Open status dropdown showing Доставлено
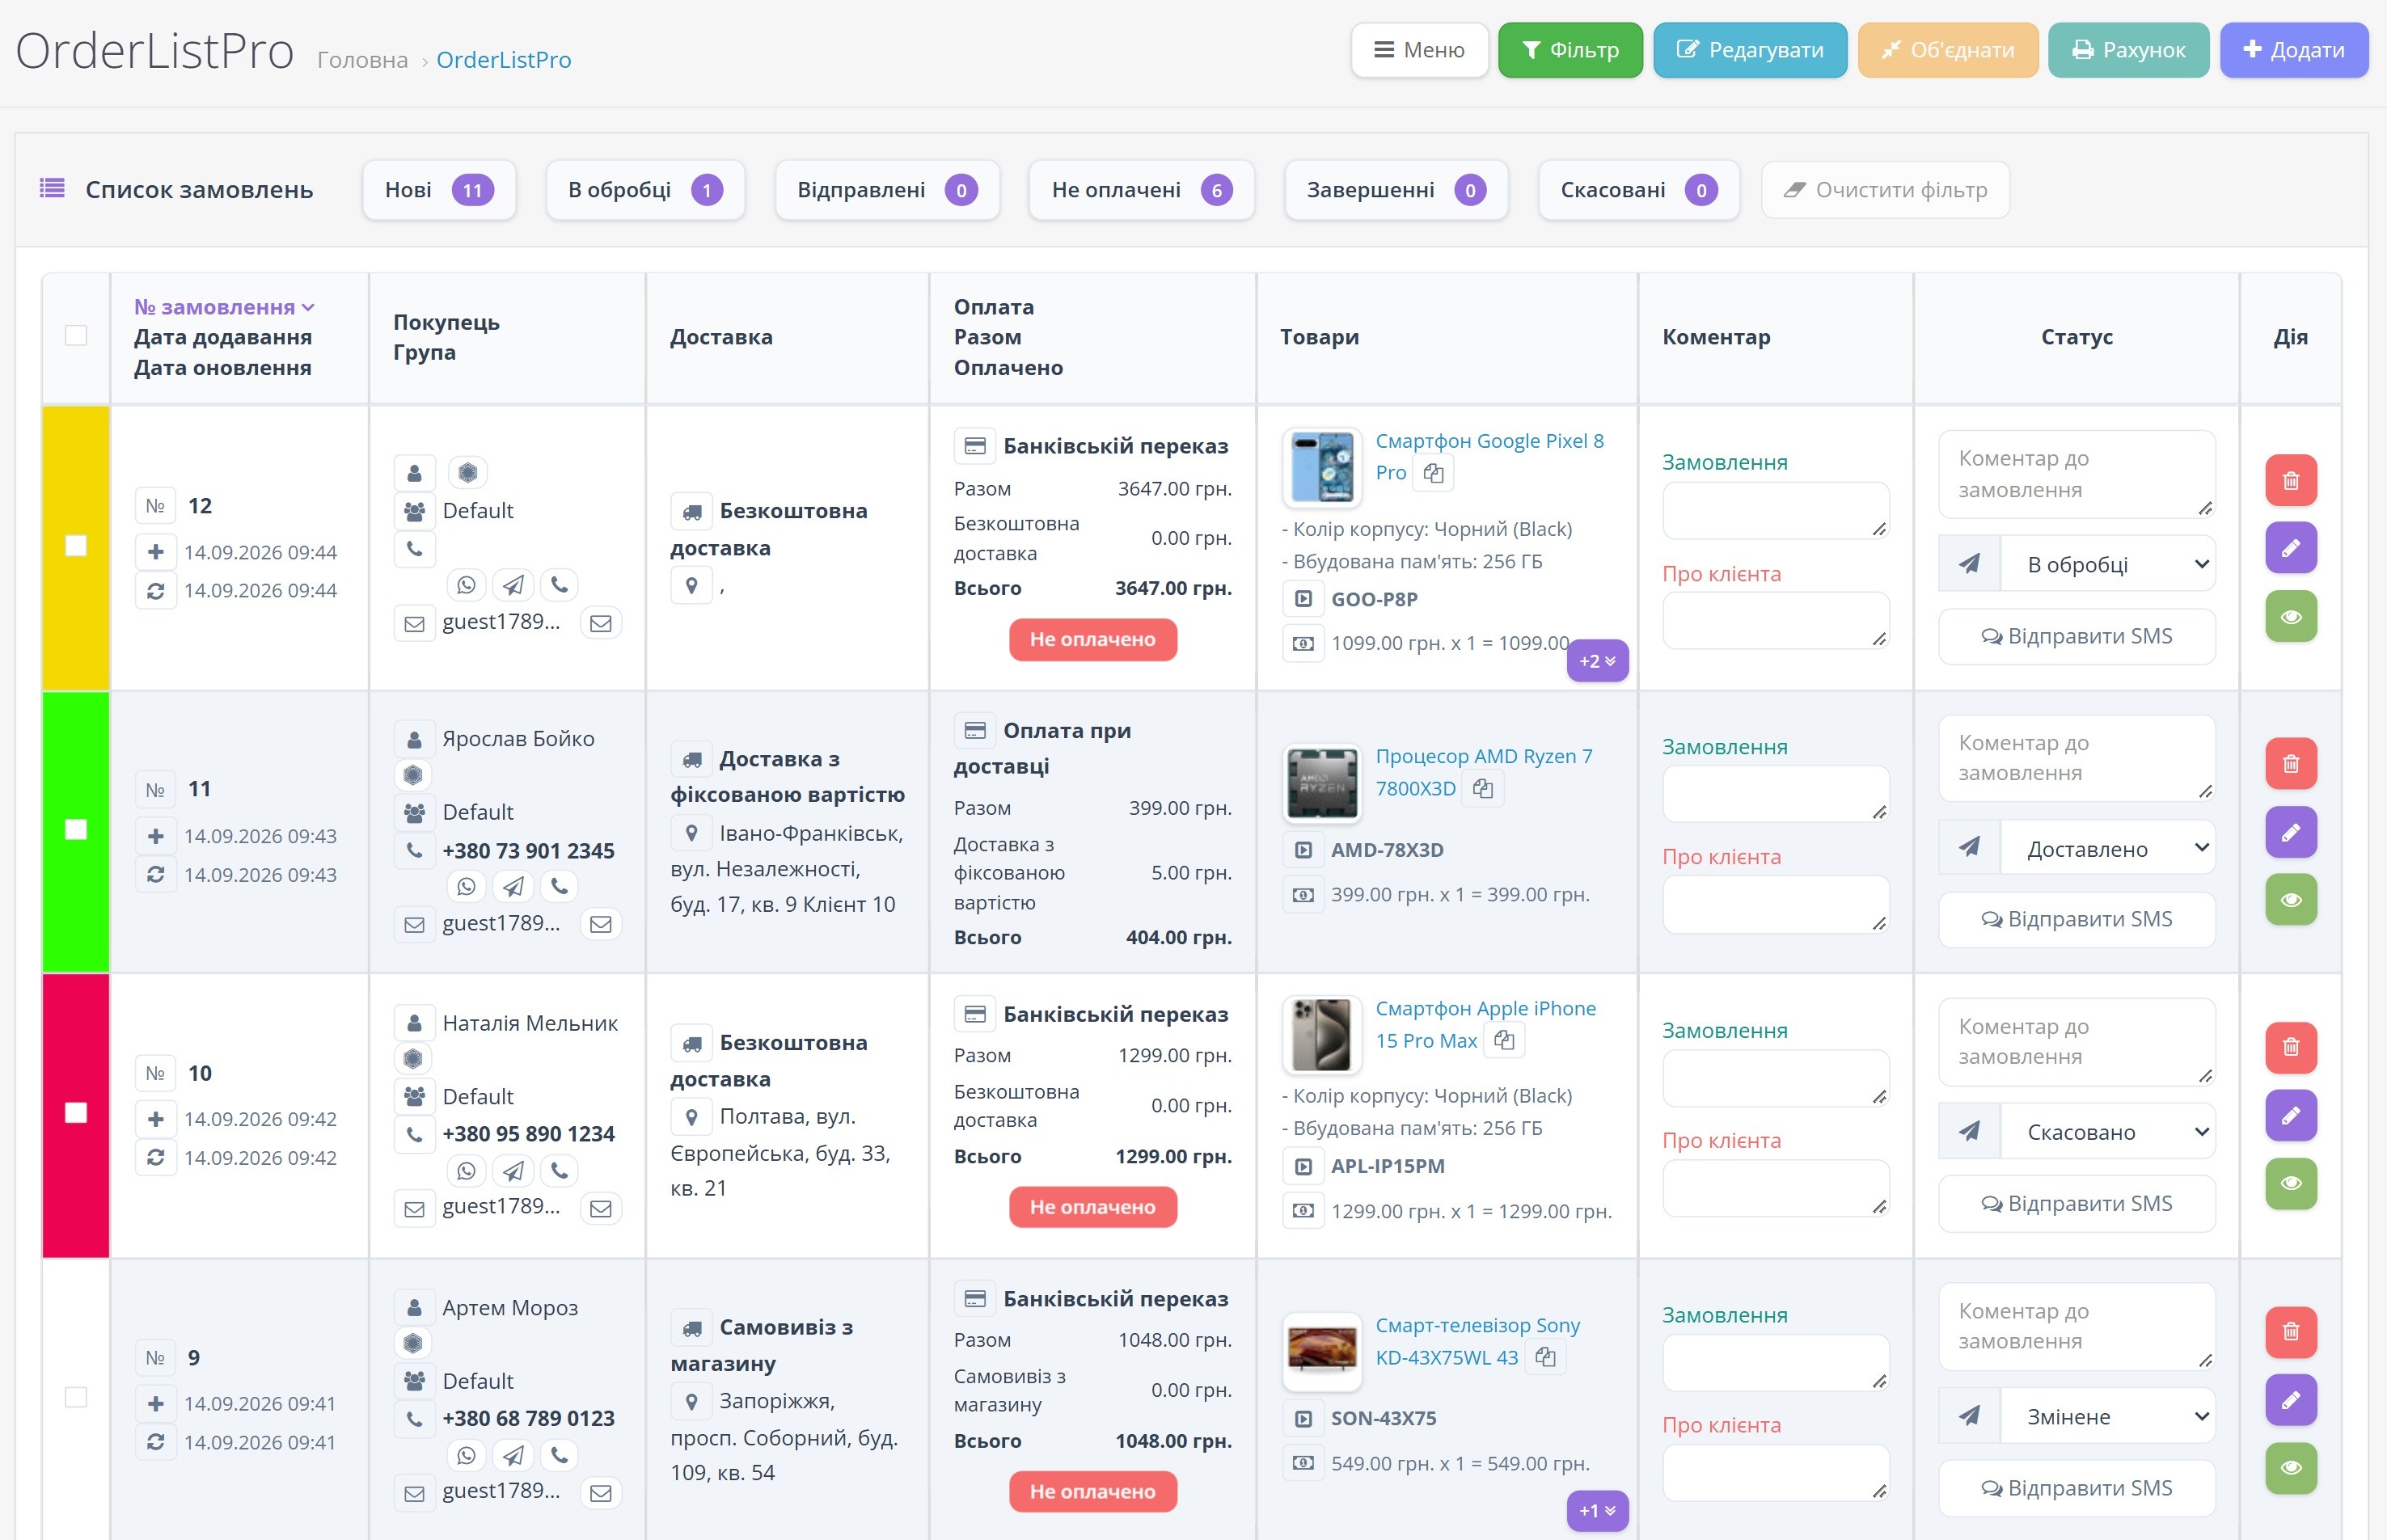The image size is (2387, 1540). pos(2107,848)
